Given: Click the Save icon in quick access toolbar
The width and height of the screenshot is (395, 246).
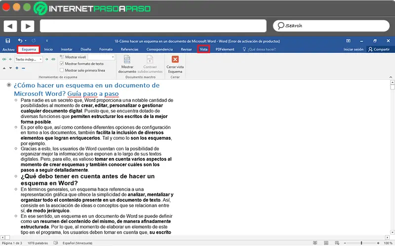Looking at the screenshot, I should point(8,41).
